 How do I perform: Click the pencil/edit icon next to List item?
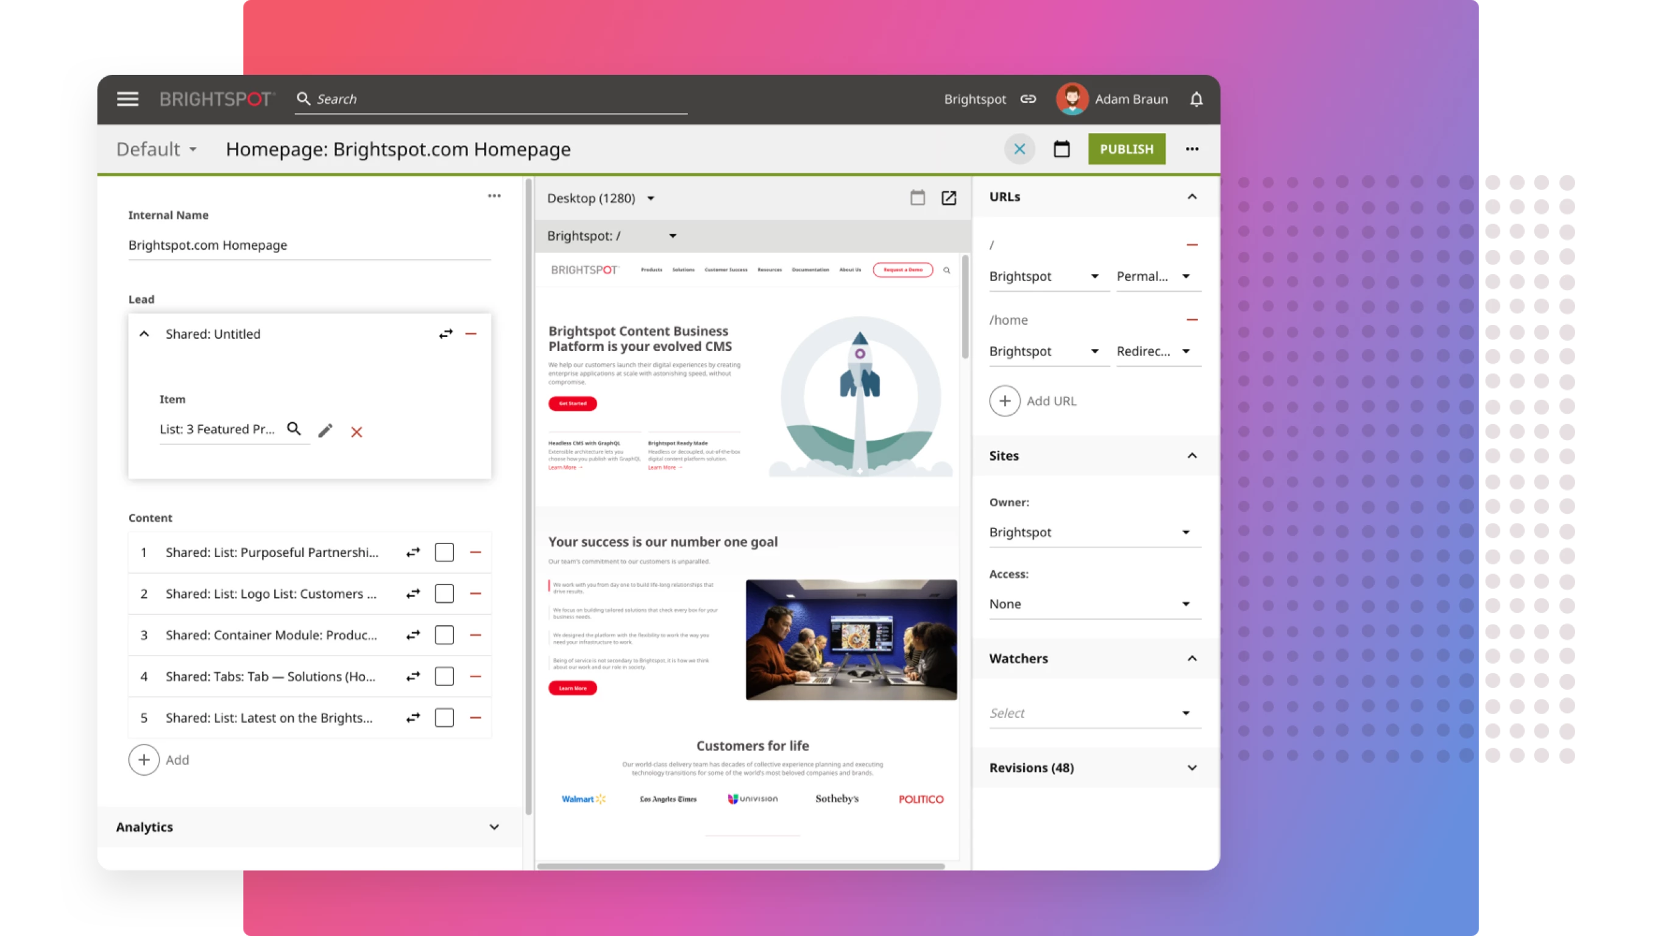tap(324, 430)
